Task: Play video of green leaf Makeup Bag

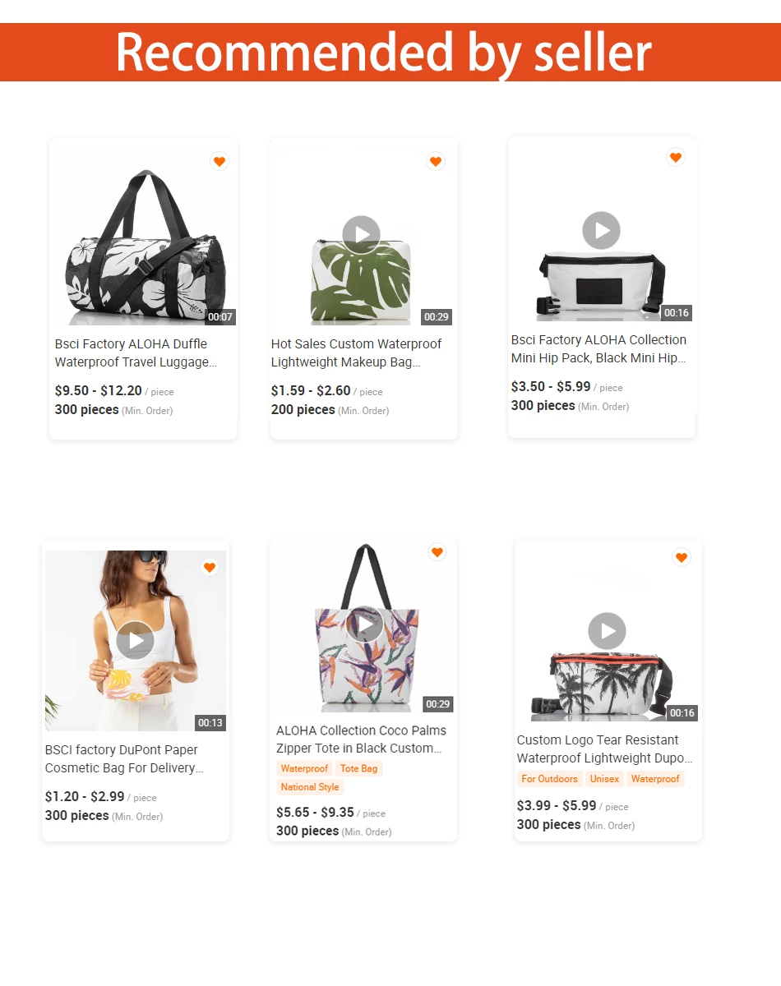Action: 362,235
